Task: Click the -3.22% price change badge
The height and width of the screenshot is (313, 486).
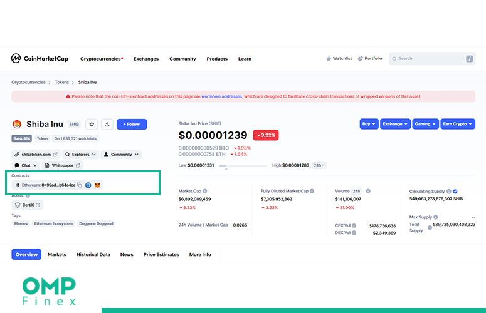Action: (266, 135)
